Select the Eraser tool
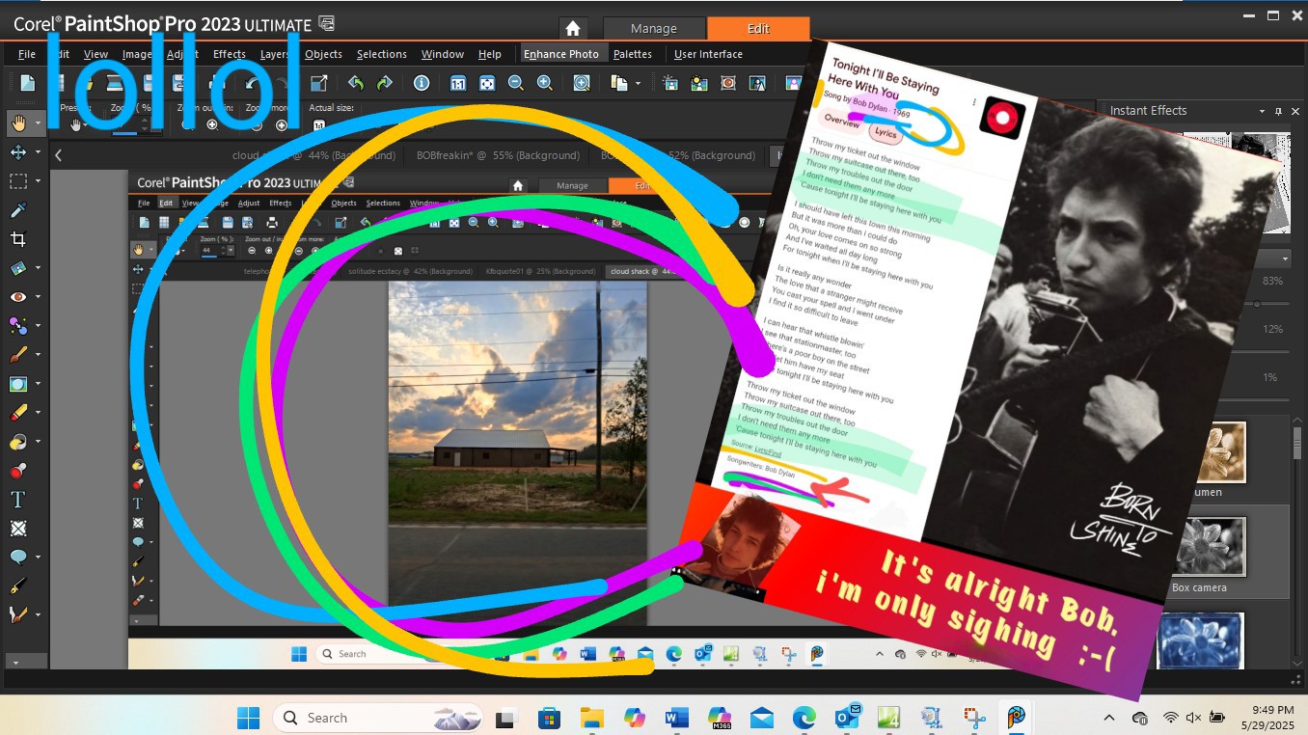This screenshot has height=735, width=1308. [18, 413]
